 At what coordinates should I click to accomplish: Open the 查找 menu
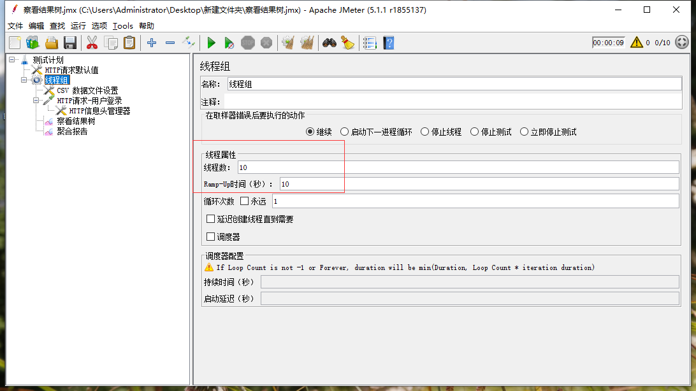(57, 25)
